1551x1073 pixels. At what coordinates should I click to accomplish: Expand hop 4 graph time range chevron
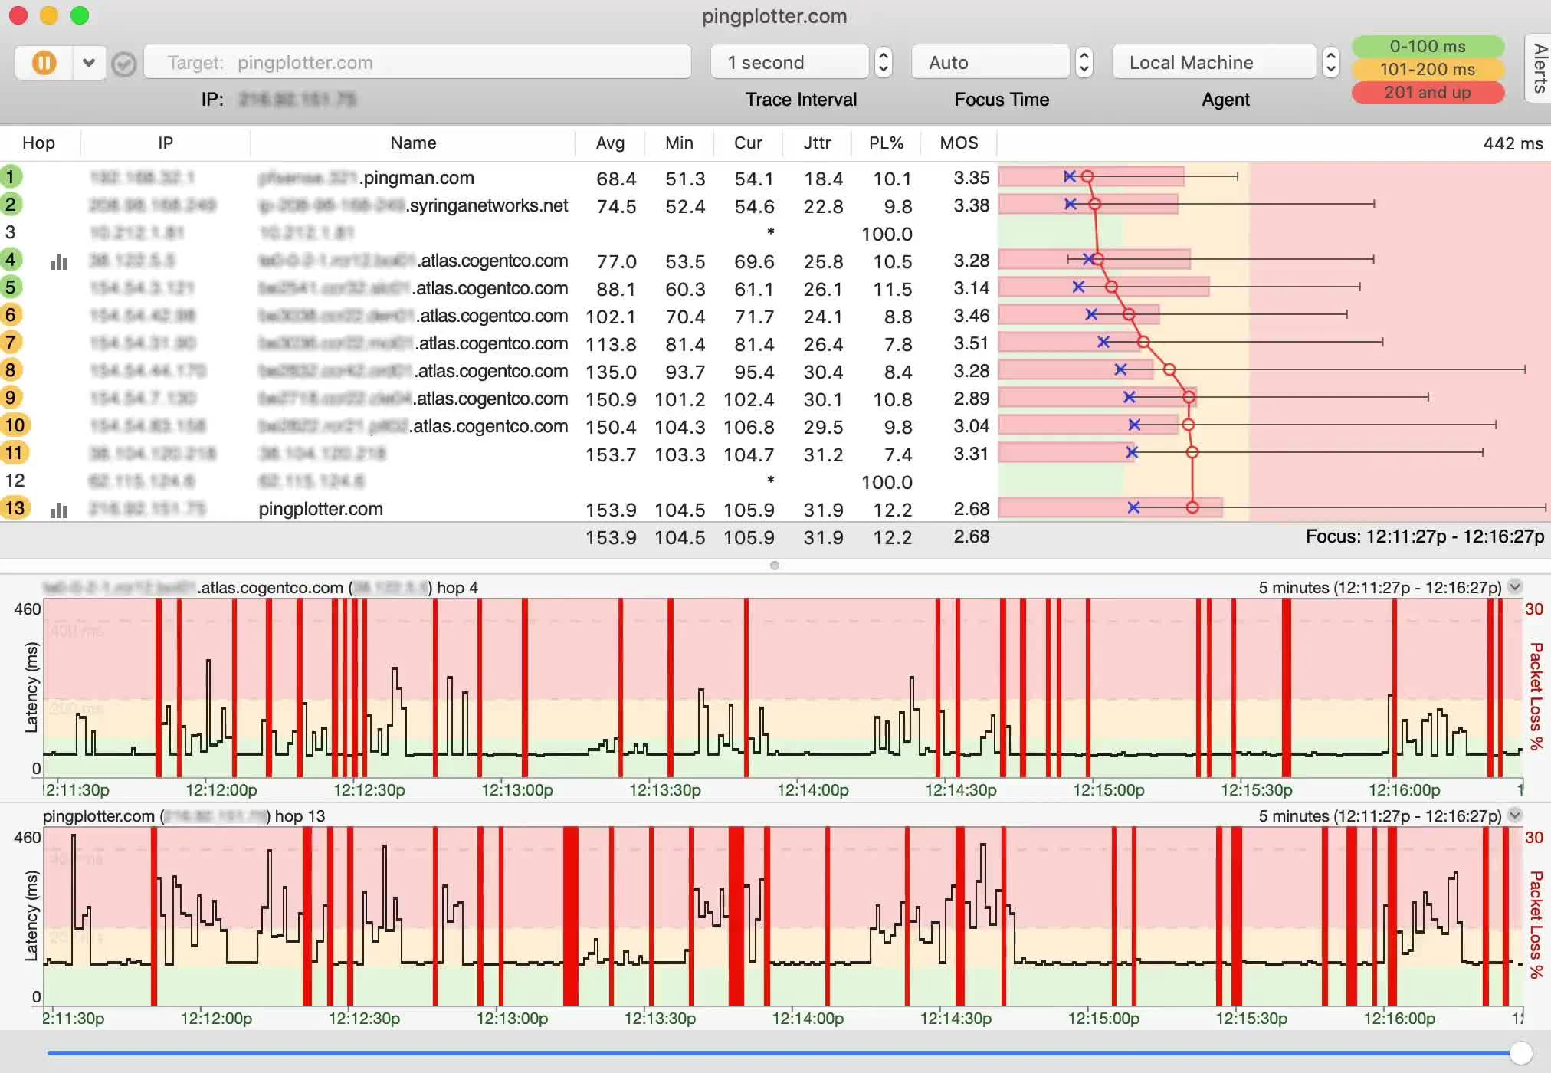tap(1514, 587)
